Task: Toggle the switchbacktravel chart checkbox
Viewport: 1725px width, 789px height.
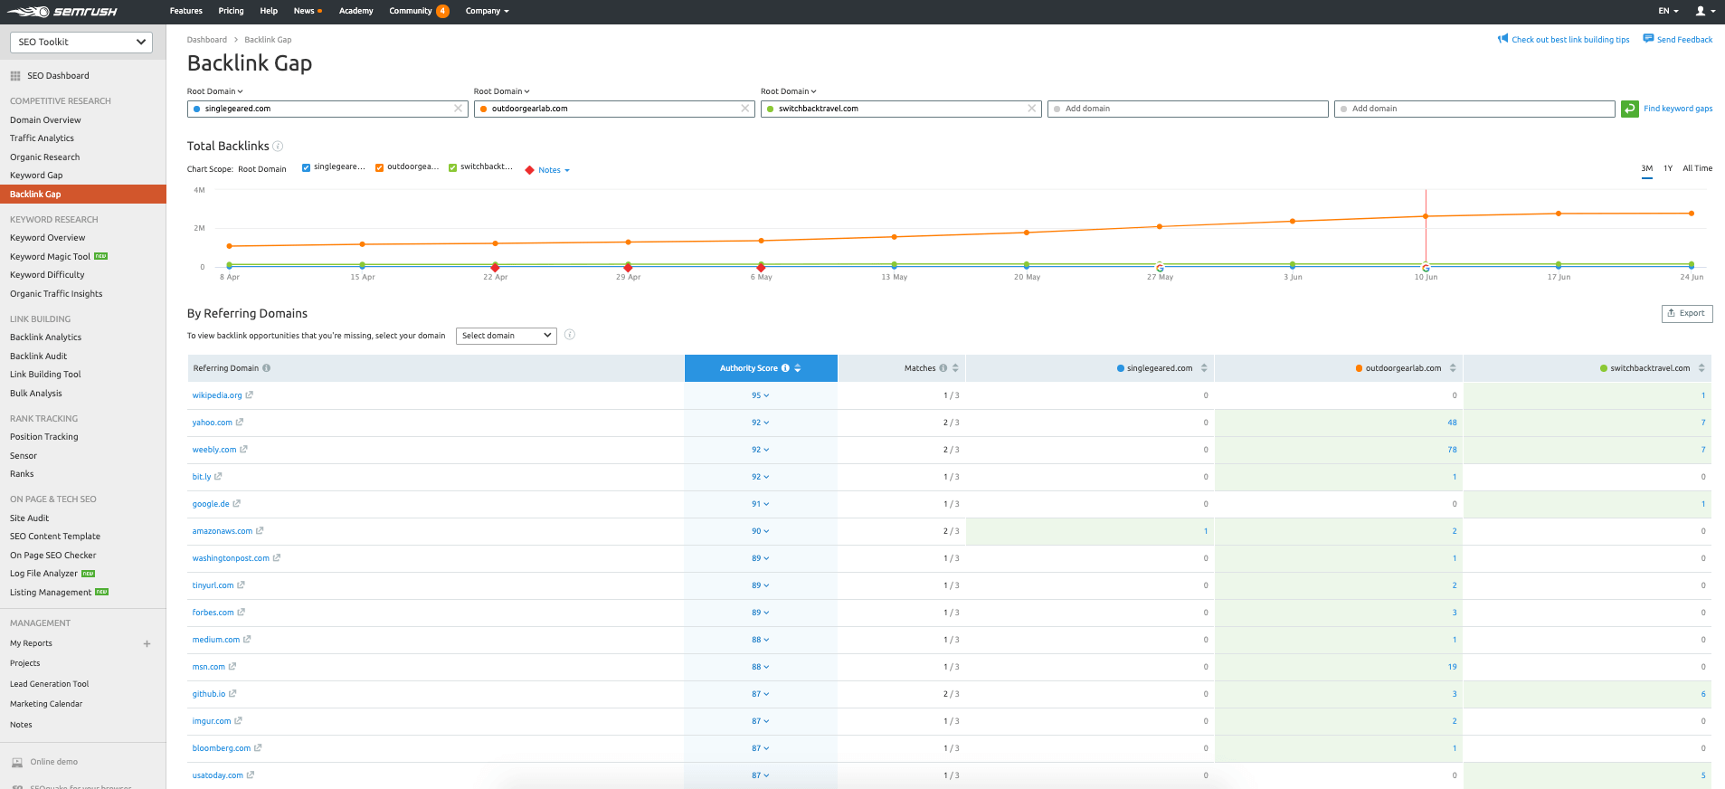Action: click(x=453, y=167)
